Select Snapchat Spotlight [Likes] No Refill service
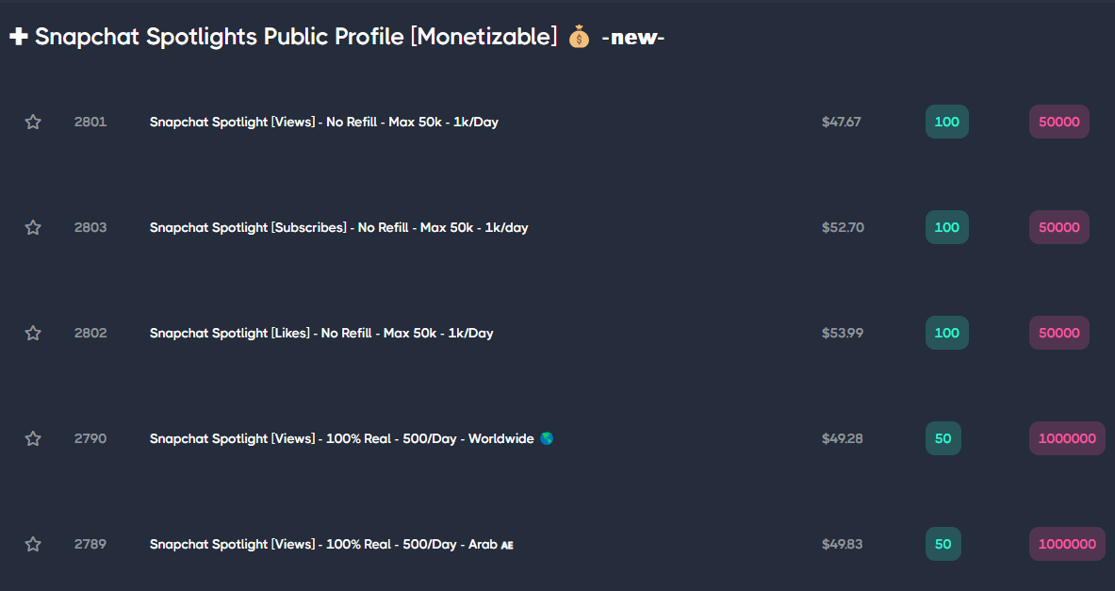Screen dimensions: 1115x591 coord(321,333)
